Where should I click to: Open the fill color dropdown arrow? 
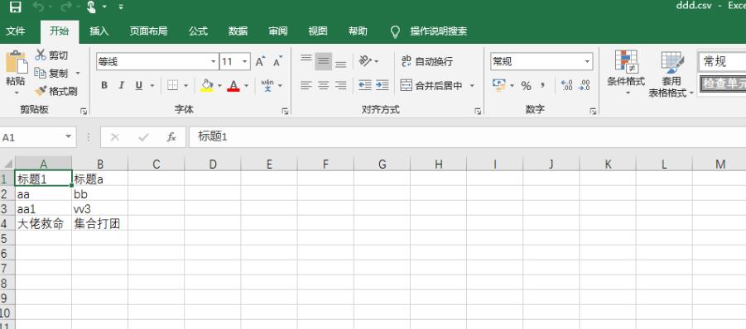219,86
